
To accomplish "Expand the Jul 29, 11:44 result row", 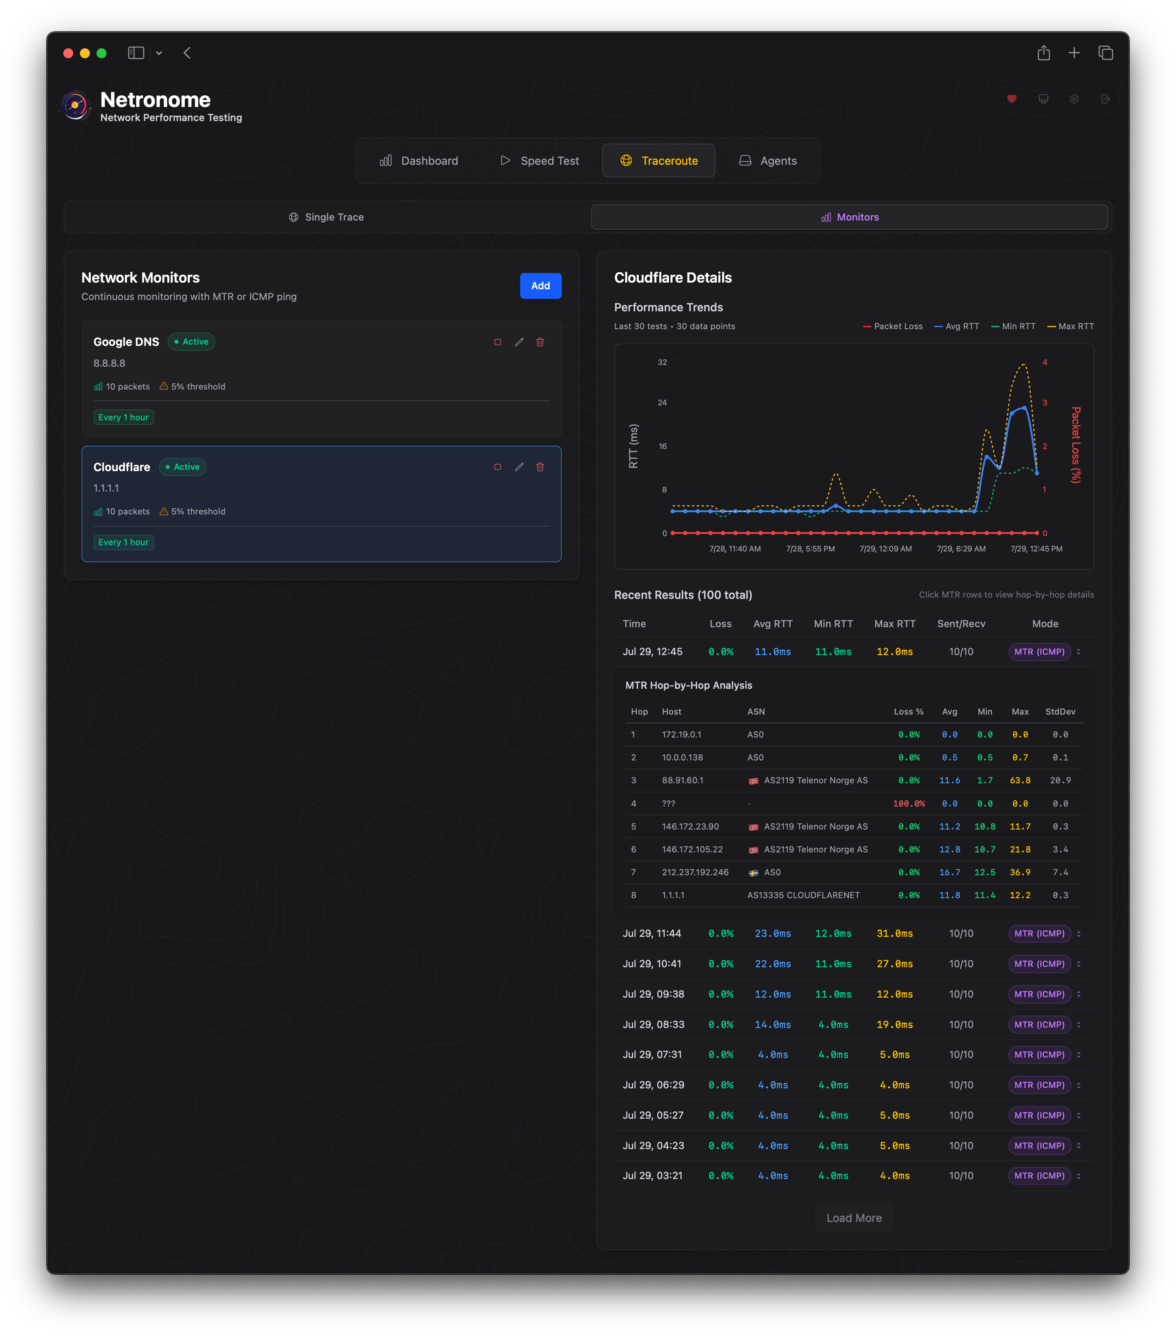I will pyautogui.click(x=854, y=934).
